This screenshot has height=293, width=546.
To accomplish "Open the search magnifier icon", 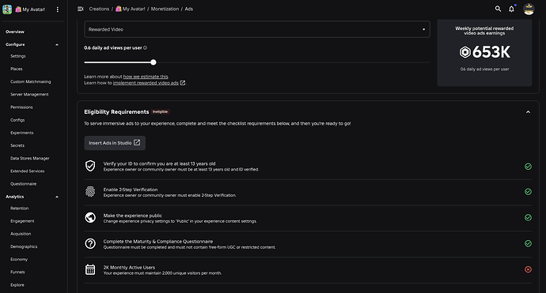I will click(498, 9).
